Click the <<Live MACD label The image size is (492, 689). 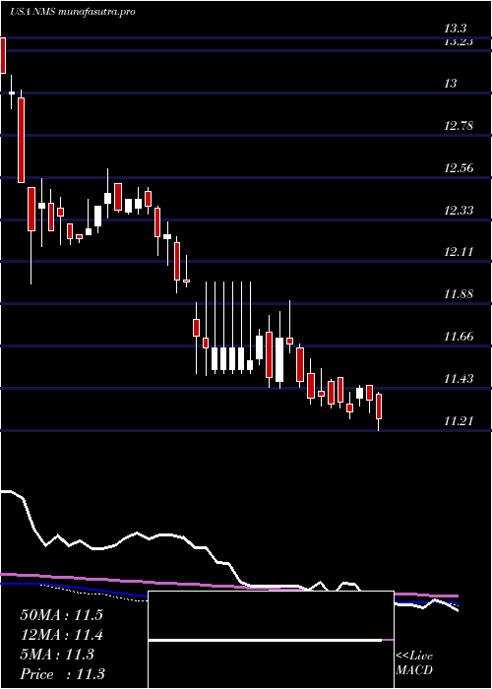(414, 663)
